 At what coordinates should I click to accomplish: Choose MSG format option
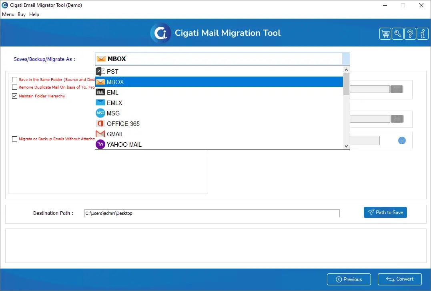[219, 113]
